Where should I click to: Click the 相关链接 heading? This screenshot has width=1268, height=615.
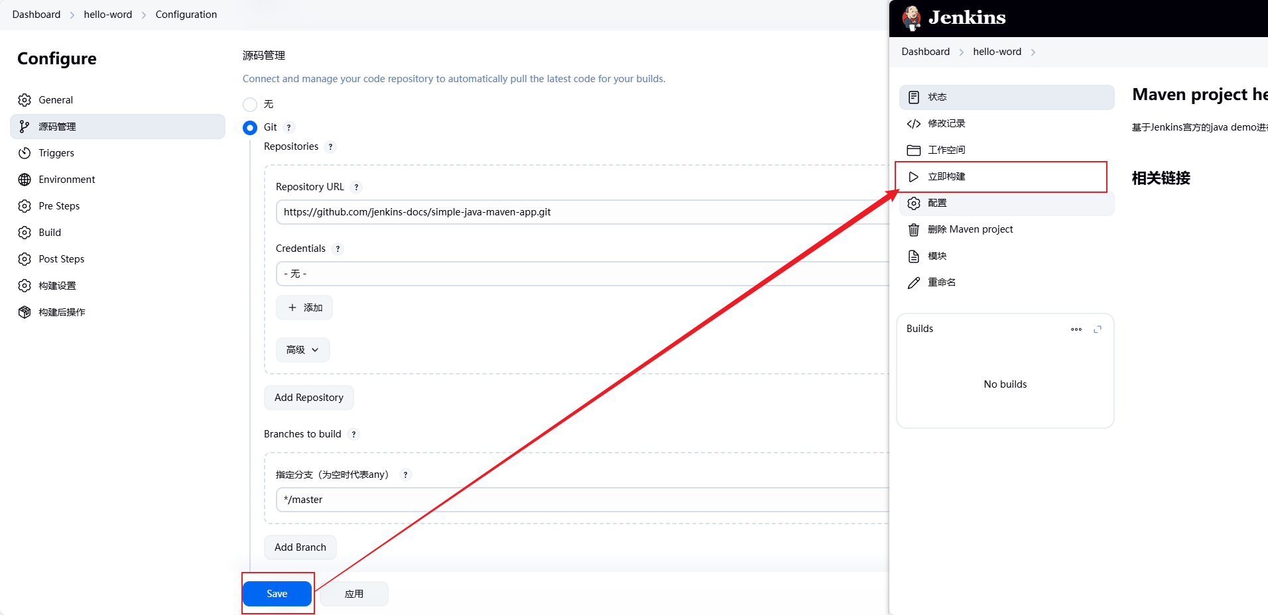click(1161, 178)
